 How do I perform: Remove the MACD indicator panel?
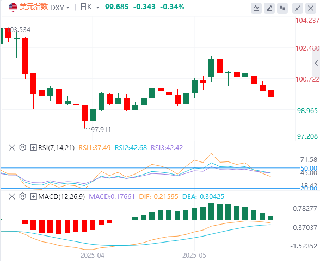12,197
